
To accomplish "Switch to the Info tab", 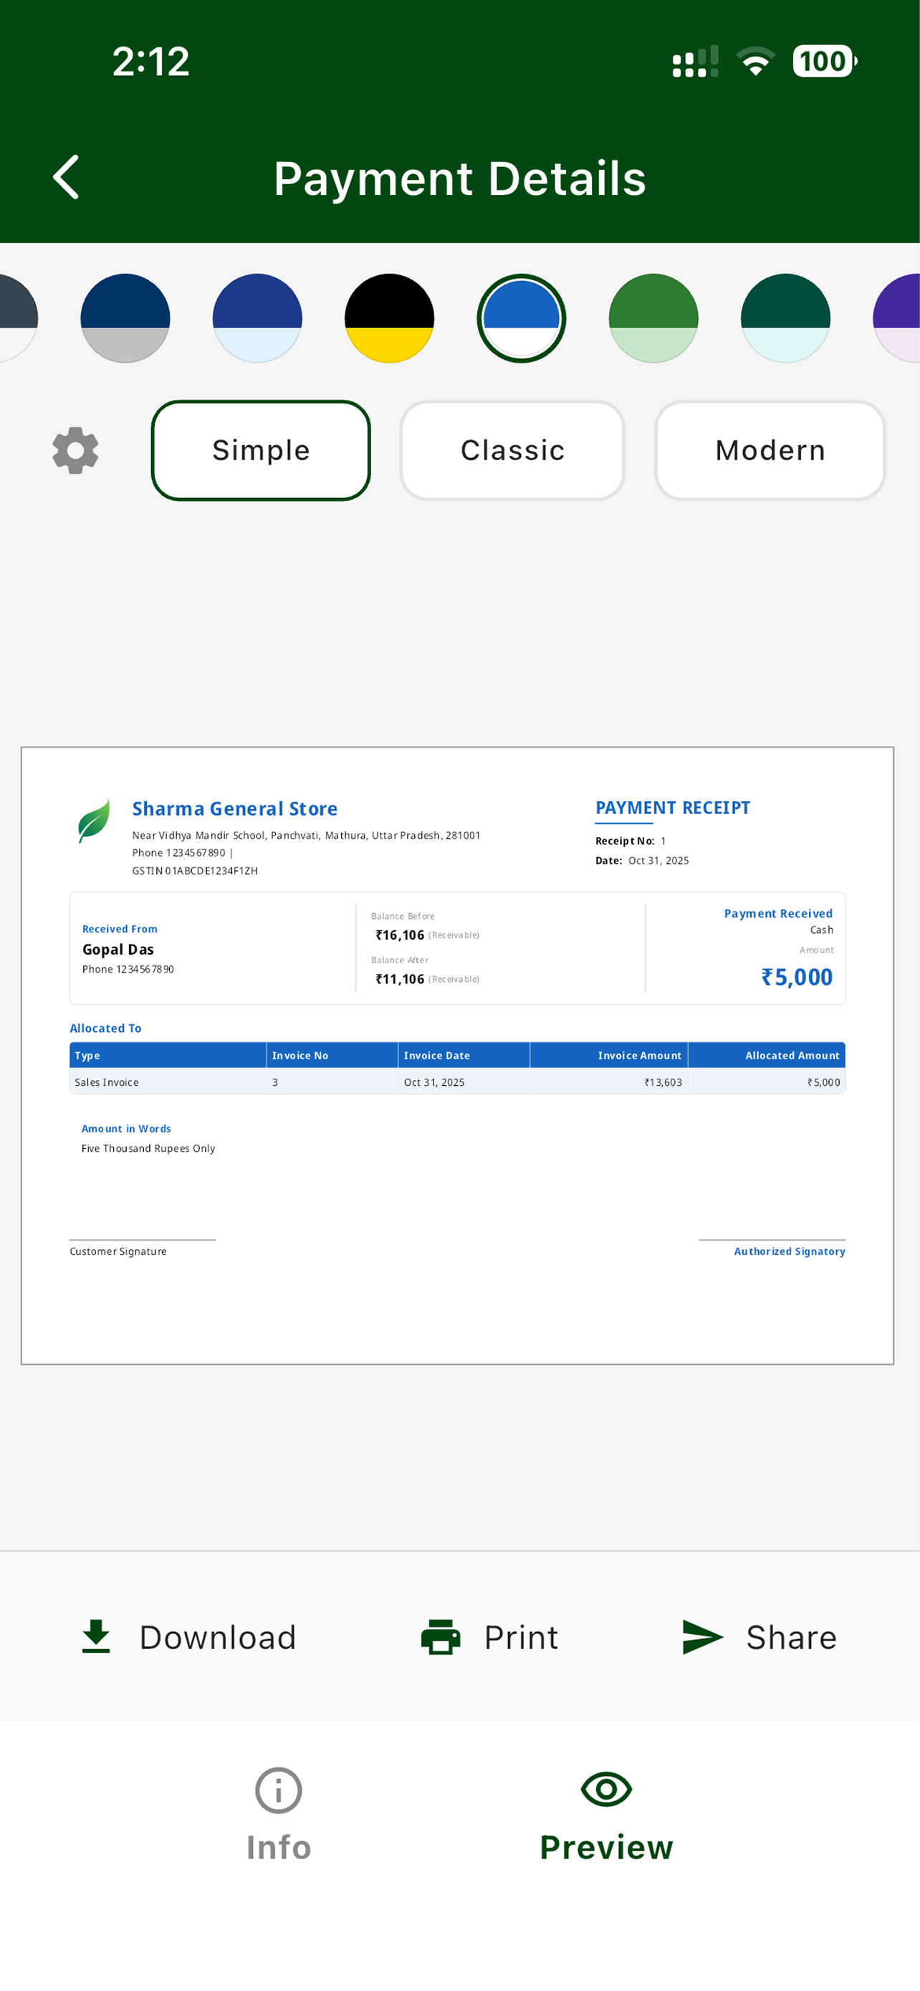I will (x=279, y=1815).
